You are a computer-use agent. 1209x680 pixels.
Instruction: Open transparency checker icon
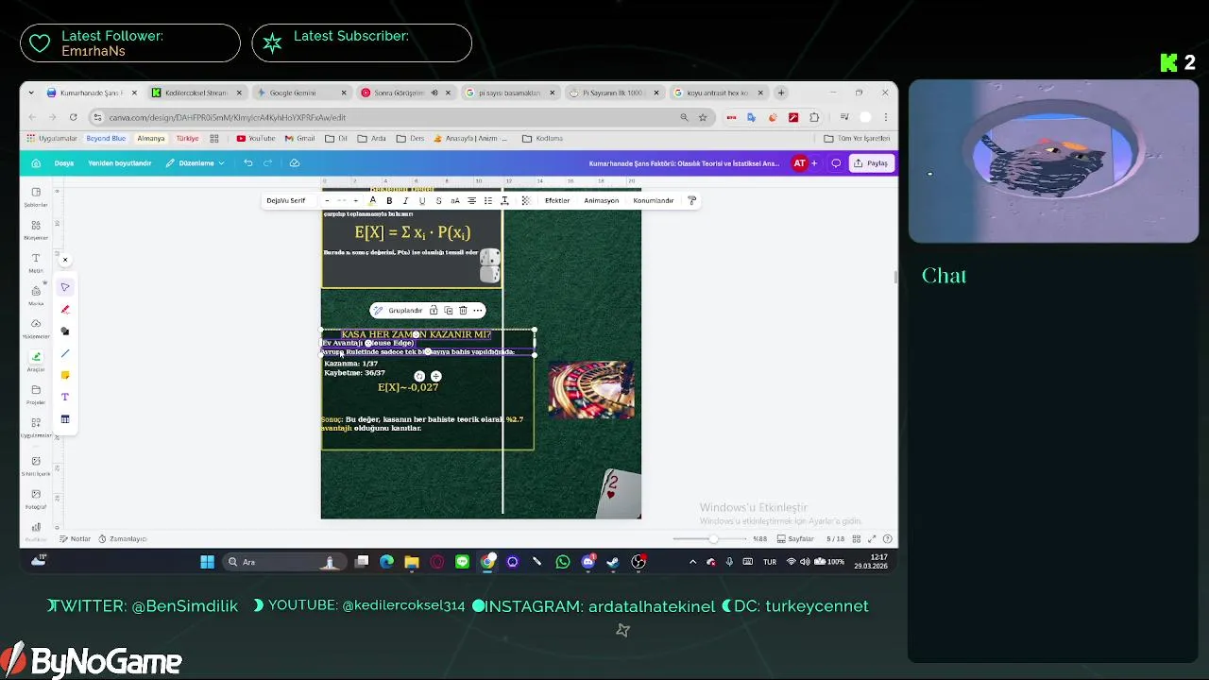[x=526, y=200]
